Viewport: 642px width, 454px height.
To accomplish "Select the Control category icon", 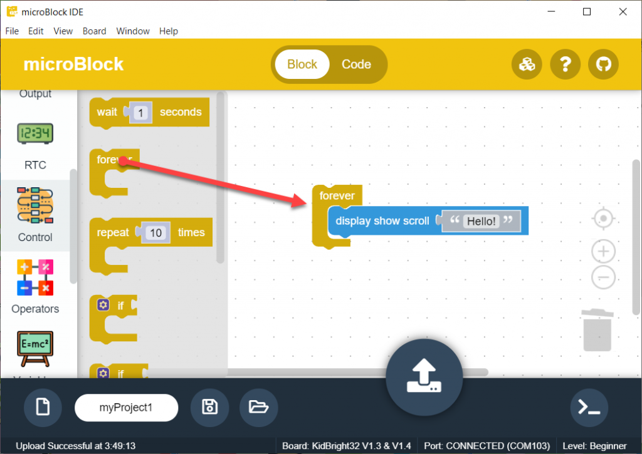I will point(35,205).
